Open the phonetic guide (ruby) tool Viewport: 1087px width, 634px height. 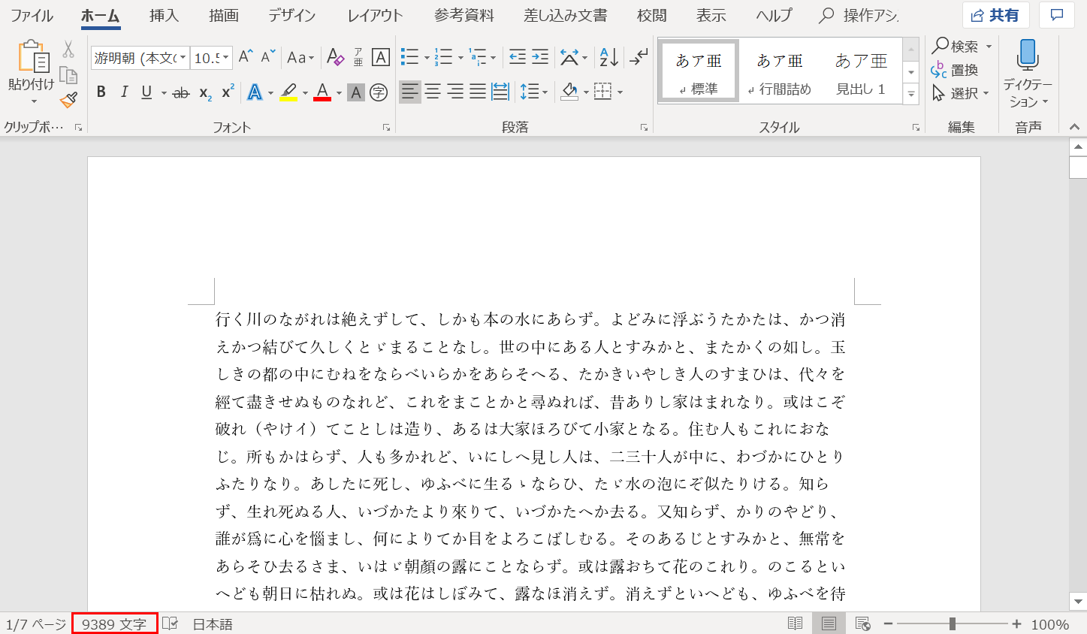coord(358,57)
